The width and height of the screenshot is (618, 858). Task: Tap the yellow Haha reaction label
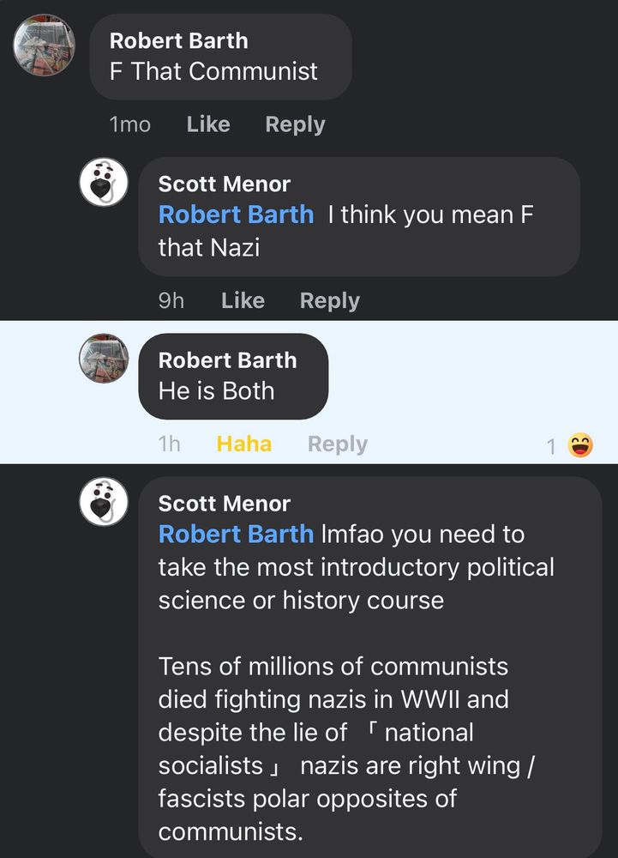coord(243,444)
